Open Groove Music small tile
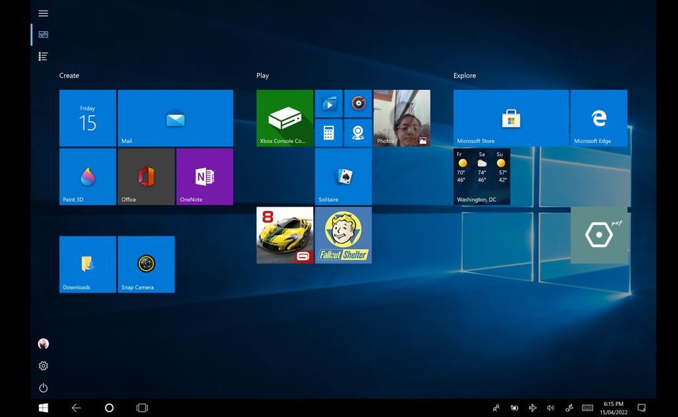The image size is (678, 417). [x=358, y=104]
